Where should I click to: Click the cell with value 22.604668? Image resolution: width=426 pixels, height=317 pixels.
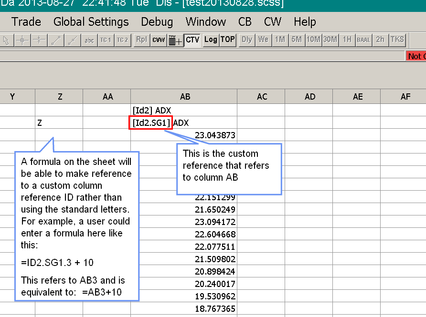[184, 234]
